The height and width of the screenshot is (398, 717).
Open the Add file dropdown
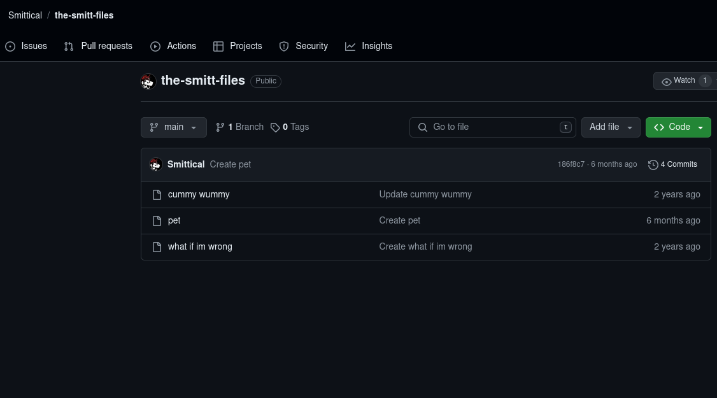point(611,127)
